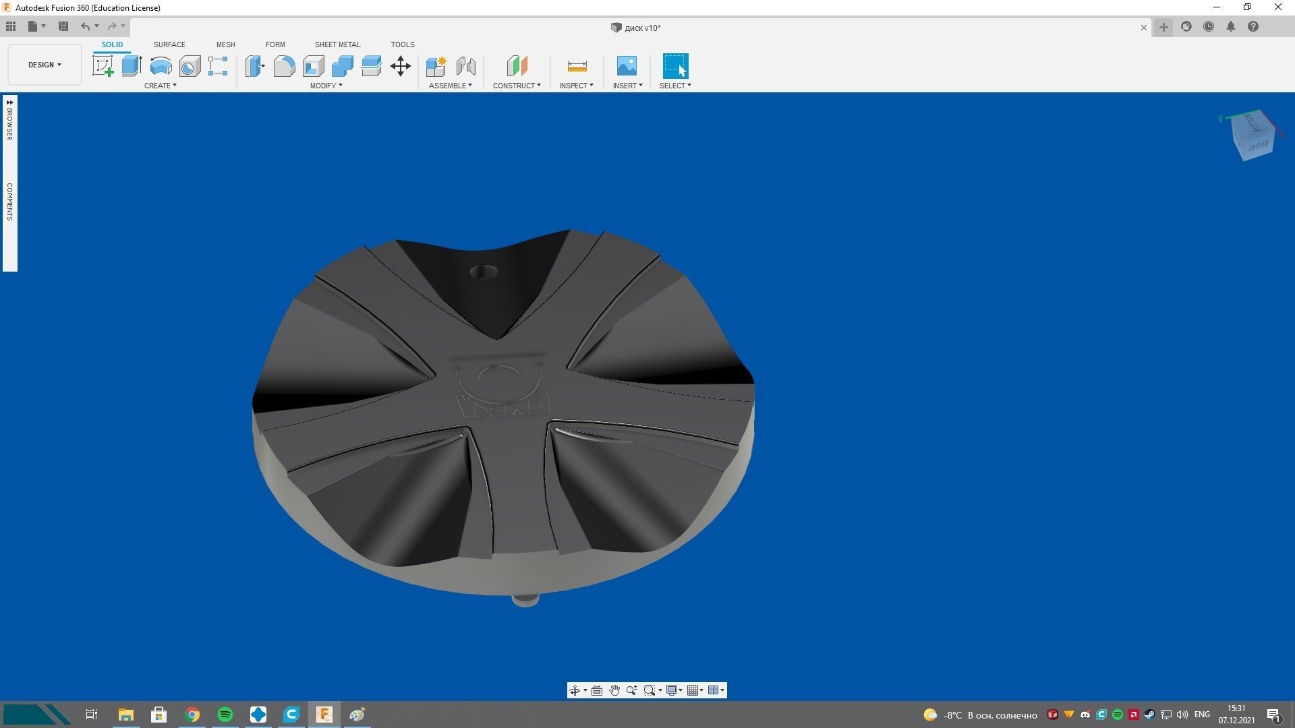Viewport: 1295px width, 728px height.
Task: Click the ViewCube in the viewport corner
Action: click(x=1253, y=135)
